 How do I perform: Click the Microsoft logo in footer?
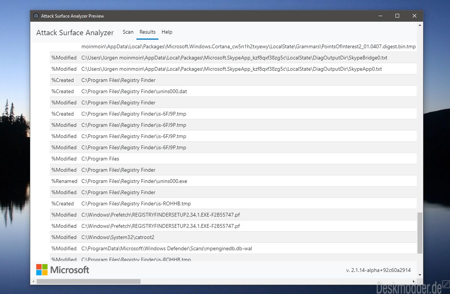[x=63, y=270]
